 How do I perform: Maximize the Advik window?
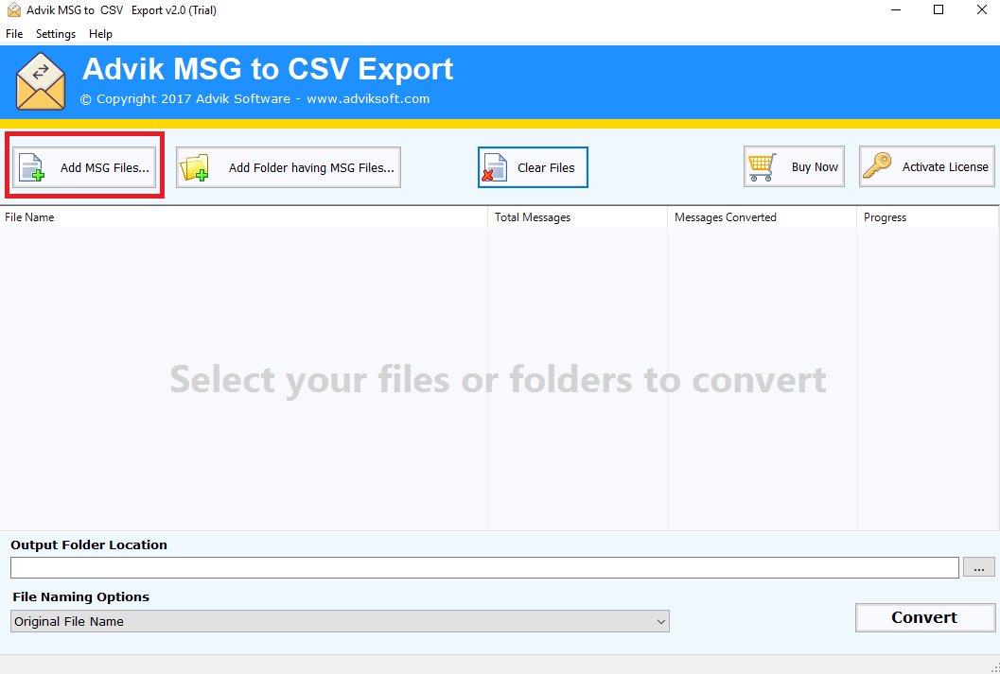click(939, 10)
